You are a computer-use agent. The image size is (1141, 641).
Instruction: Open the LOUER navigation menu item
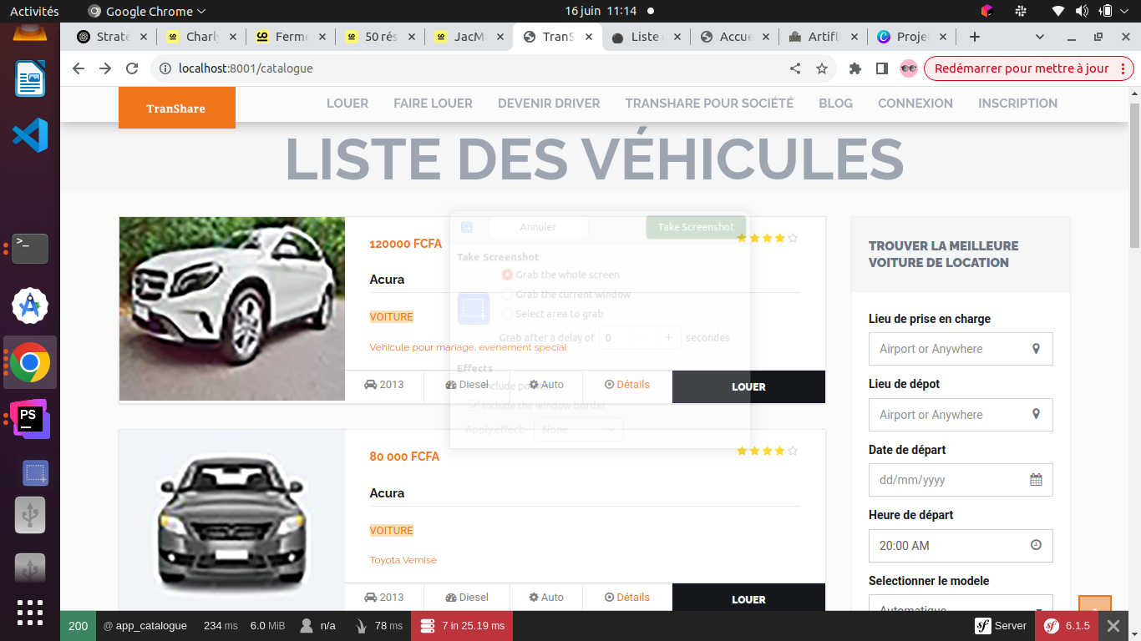tap(347, 103)
